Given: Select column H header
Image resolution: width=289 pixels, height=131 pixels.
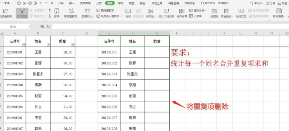Looking at the screenshot, I should [177, 33].
